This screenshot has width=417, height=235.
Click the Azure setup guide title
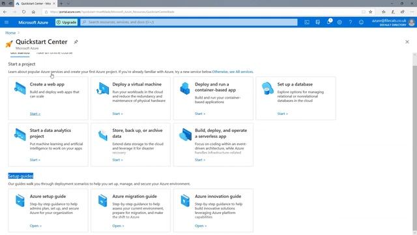click(48, 196)
